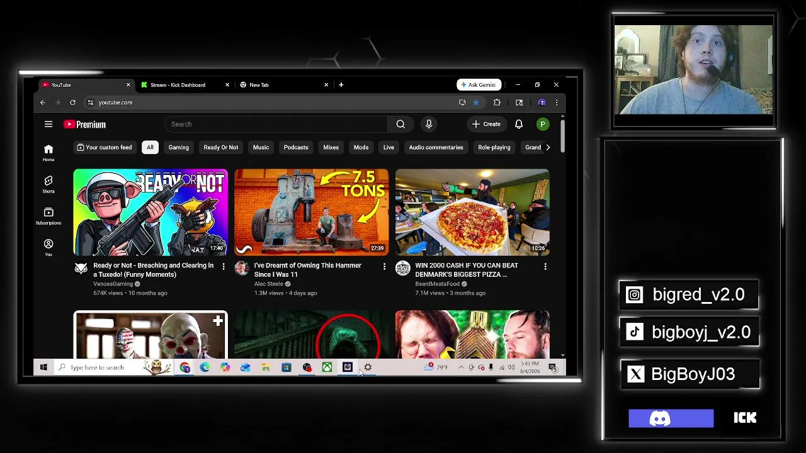Filter the feed by Ready Or Not
This screenshot has height=453, width=806.
(221, 147)
